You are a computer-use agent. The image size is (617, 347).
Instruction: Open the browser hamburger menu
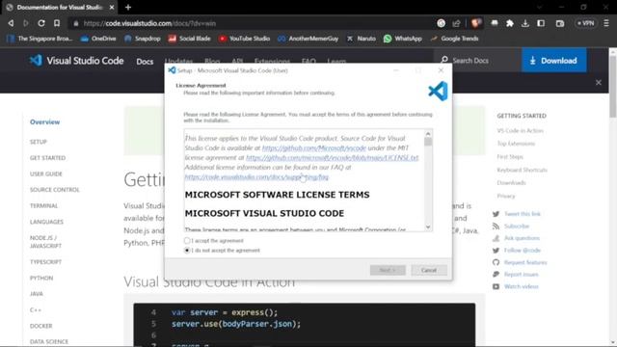[x=606, y=23]
